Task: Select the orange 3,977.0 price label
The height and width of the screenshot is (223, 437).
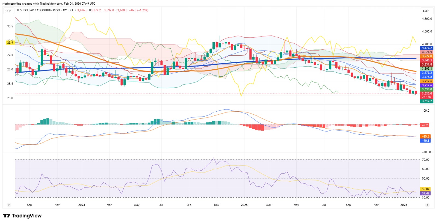Action: tap(427, 56)
